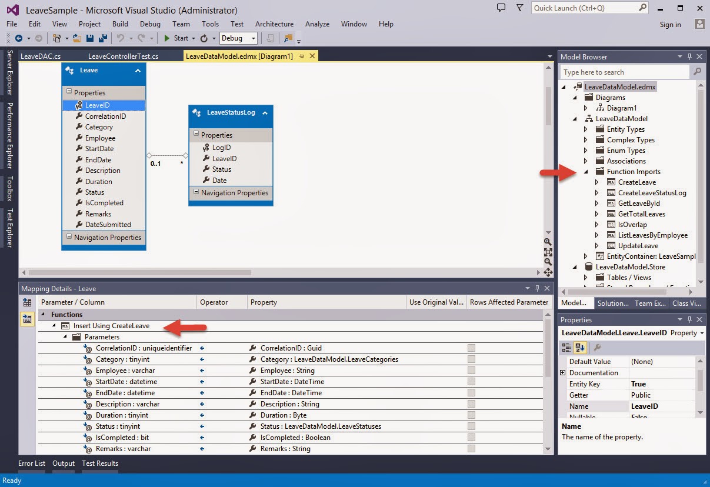Toggle Use Original Value for Description row
This screenshot has width=710, height=487.
[x=471, y=404]
